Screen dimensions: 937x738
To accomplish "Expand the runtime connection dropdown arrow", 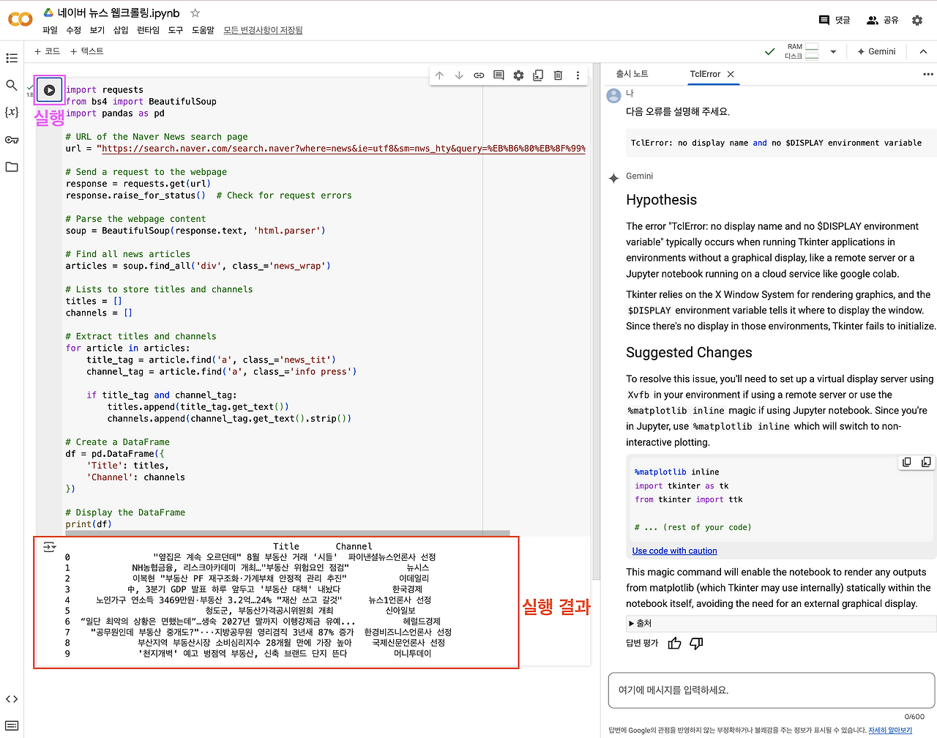I will tap(833, 52).
